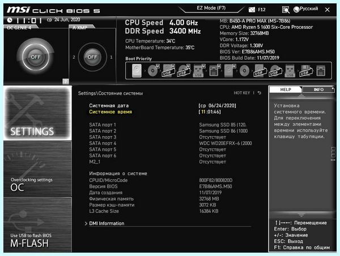Click the small question mark under OC Genie
Screen dimensions: 340x256
(66, 81)
